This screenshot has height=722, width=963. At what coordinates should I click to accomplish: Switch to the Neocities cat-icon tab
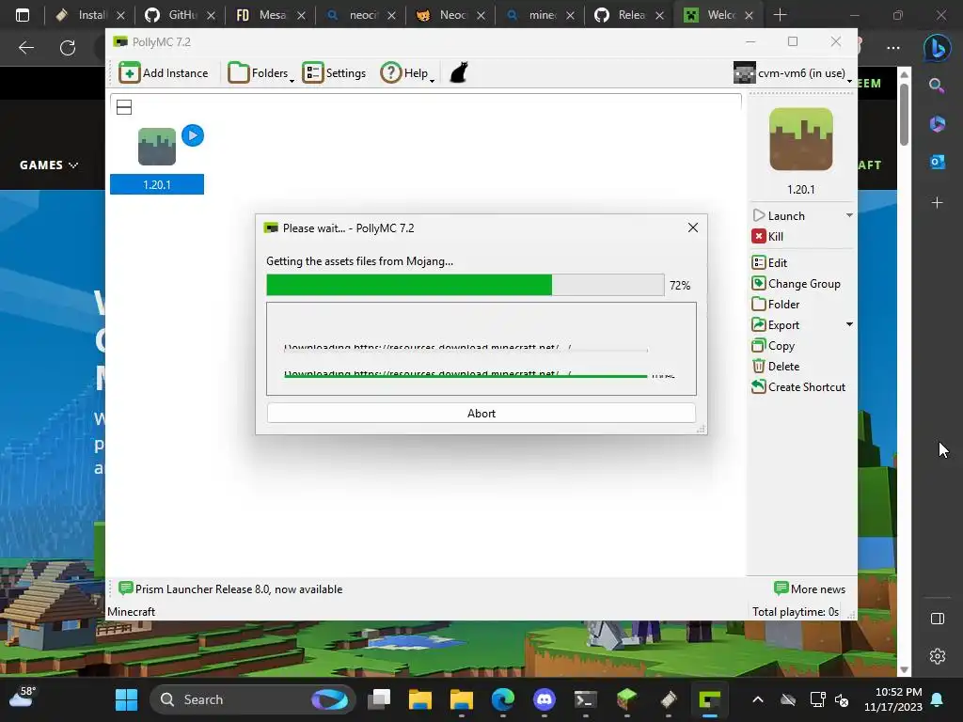tap(450, 15)
